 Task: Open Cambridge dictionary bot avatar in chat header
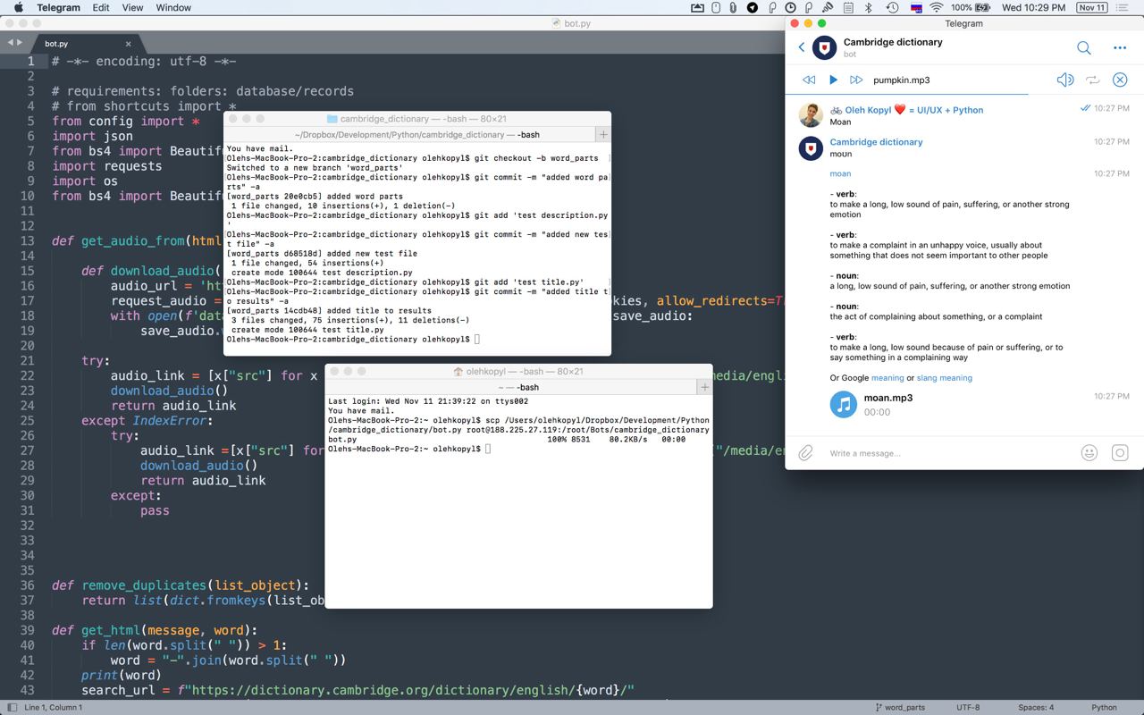click(x=824, y=47)
